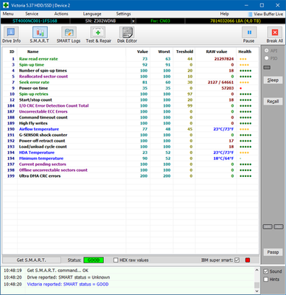Select G-SENSOR shock counter row
This screenshot has width=286, height=295.
click(x=130, y=135)
